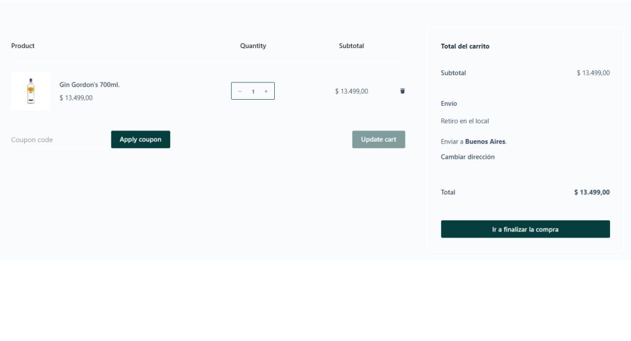Click the Apply coupon button
Screen dimensions: 631x341
(x=140, y=140)
